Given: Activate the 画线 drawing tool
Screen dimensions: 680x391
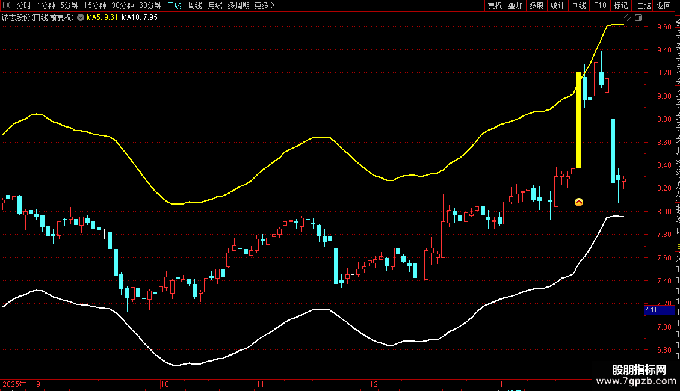Looking at the screenshot, I should click(578, 5).
